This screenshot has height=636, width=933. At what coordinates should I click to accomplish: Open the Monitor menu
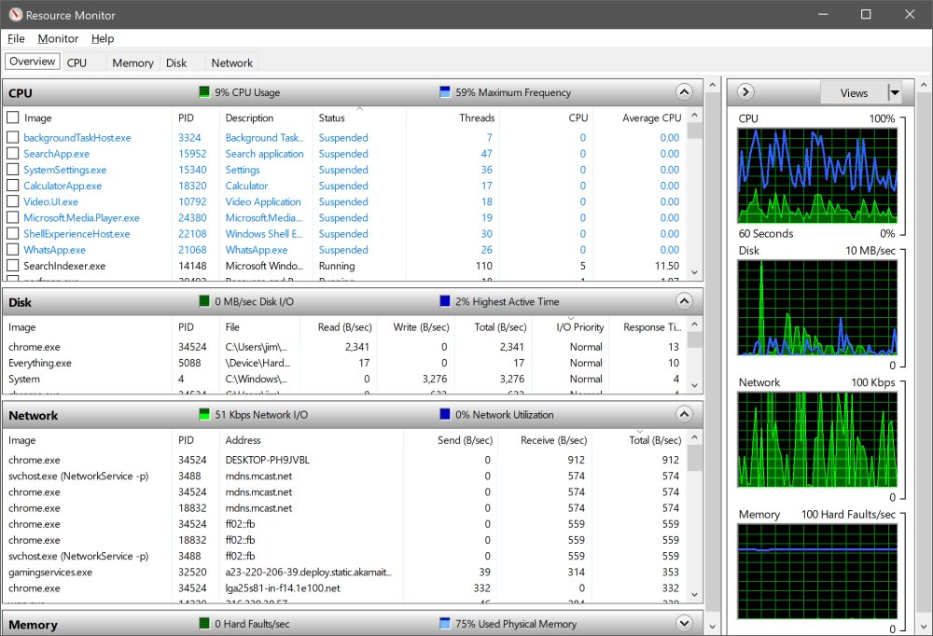(x=57, y=38)
